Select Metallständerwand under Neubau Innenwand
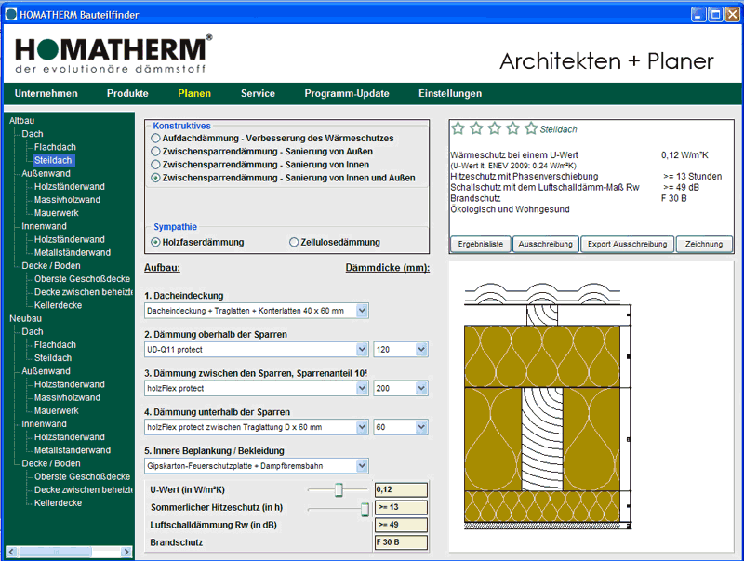Image resolution: width=744 pixels, height=561 pixels. (x=73, y=450)
